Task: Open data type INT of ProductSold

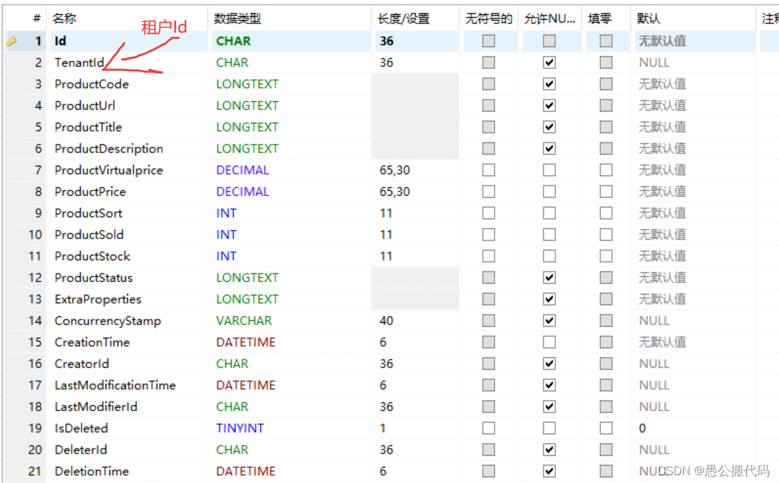Action: [x=226, y=235]
